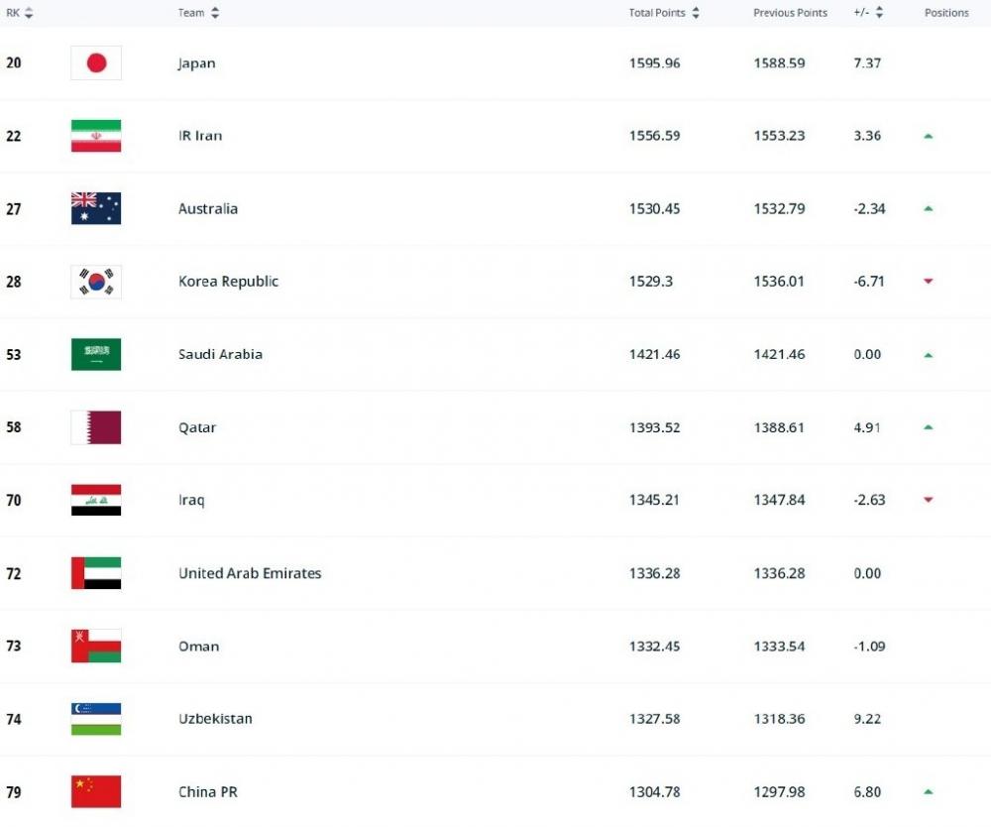The width and height of the screenshot is (991, 827).
Task: Click the Iraq flag icon
Action: pos(96,500)
